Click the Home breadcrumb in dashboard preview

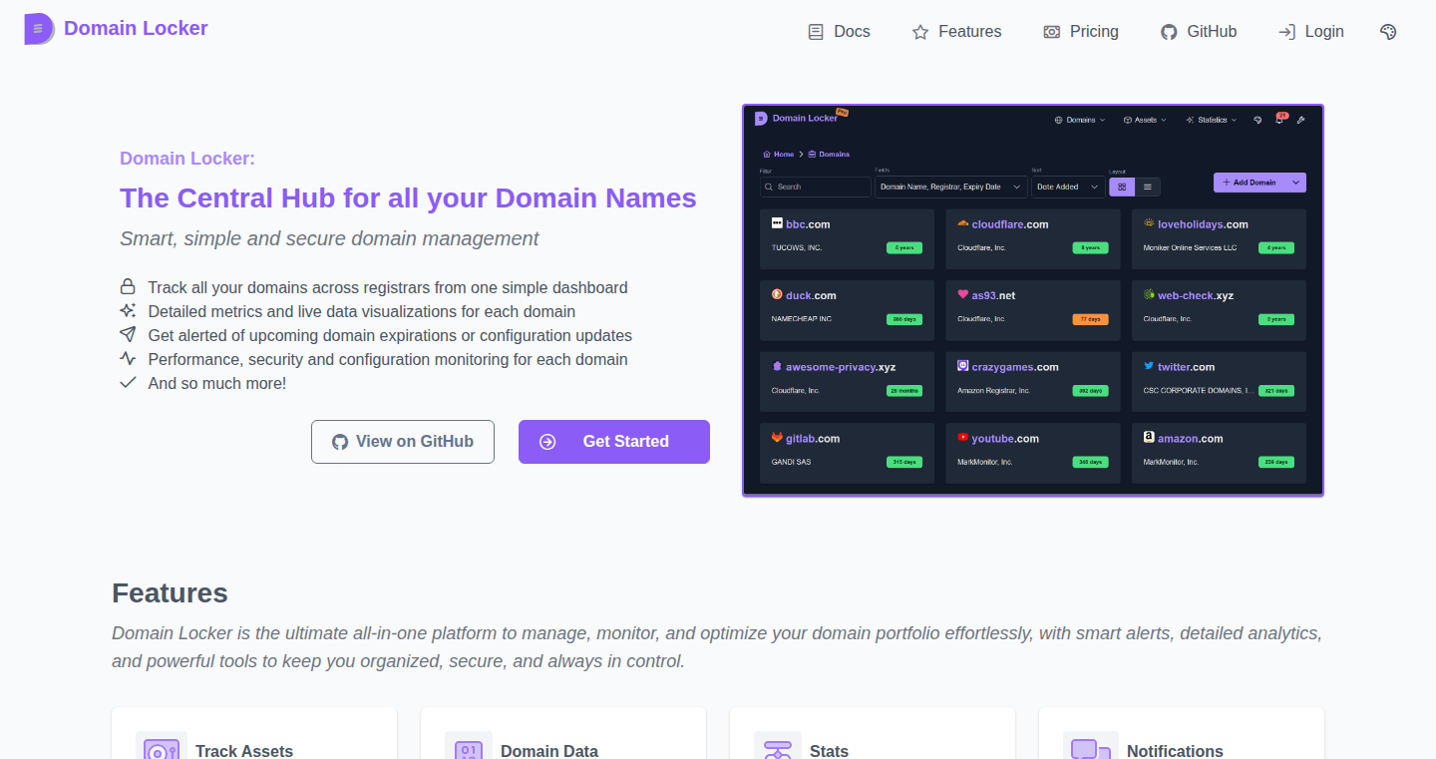pyautogui.click(x=778, y=155)
